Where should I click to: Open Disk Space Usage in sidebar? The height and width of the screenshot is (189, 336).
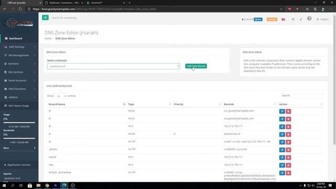[19, 106]
